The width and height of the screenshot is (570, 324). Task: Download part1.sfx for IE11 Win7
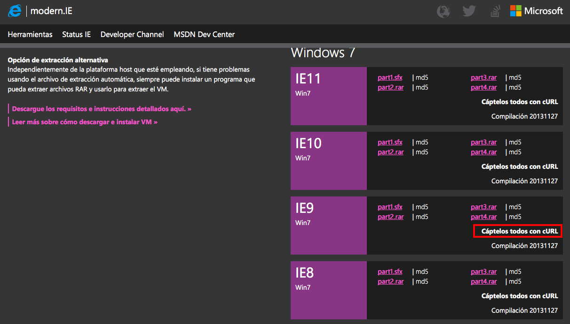[x=390, y=77]
